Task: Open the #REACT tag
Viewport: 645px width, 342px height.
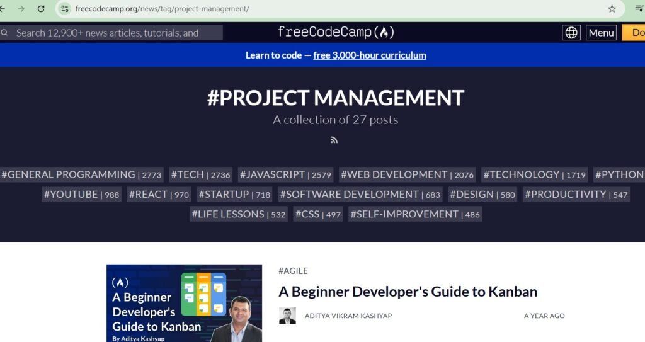Action: (159, 194)
